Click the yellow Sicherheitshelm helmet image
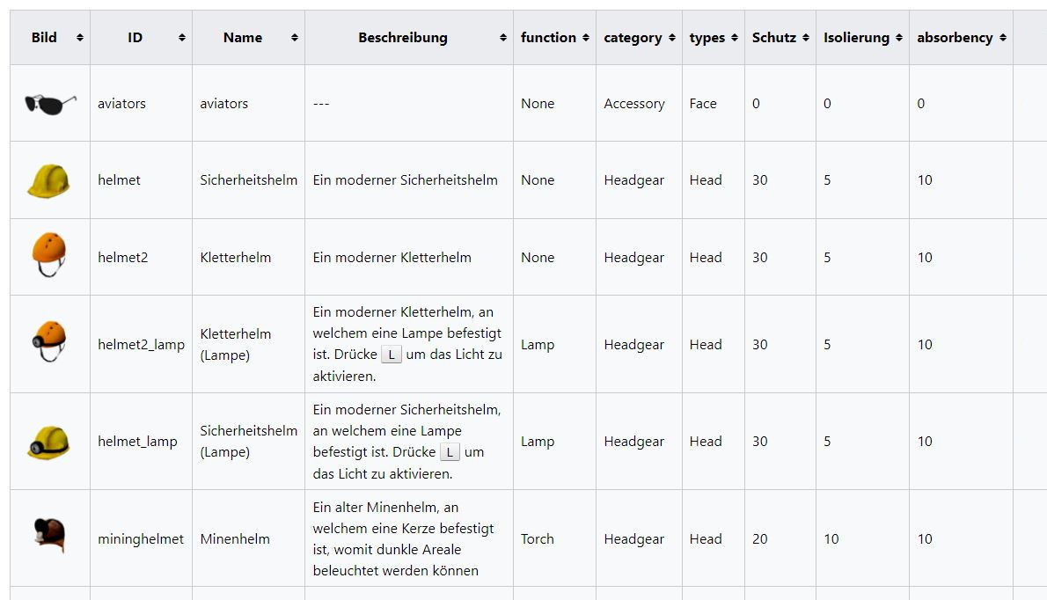The height and width of the screenshot is (600, 1047). (x=48, y=180)
